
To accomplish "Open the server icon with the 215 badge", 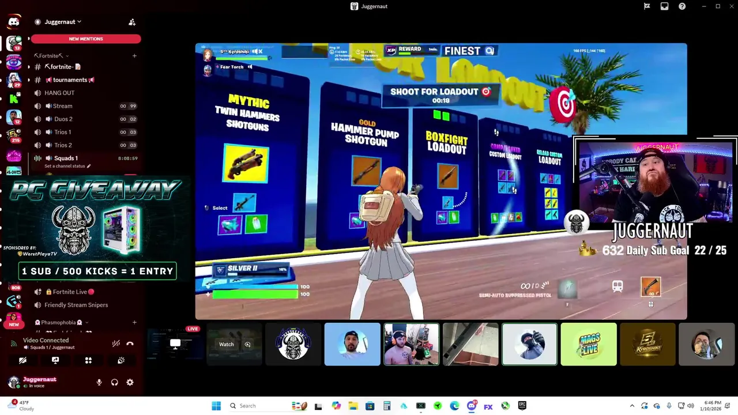I will [x=14, y=136].
